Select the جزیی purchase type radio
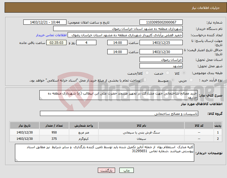Image resolution: width=227 pixels, height=178 pixels. 191,80
